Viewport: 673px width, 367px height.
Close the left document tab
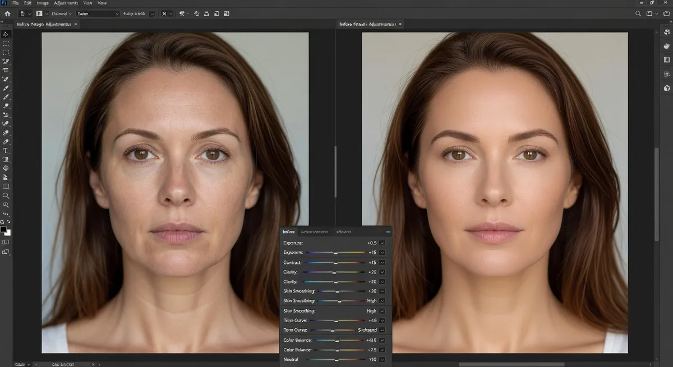(x=76, y=24)
